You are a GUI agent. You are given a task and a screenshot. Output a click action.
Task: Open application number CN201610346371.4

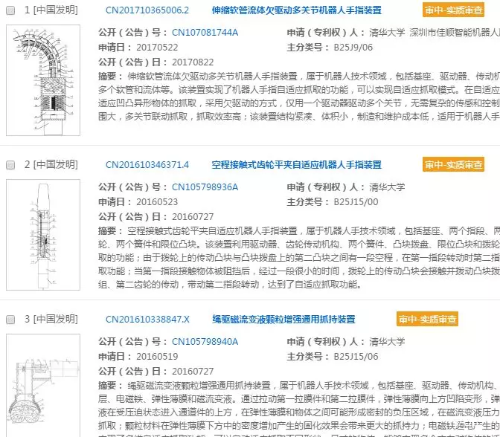coord(147,165)
